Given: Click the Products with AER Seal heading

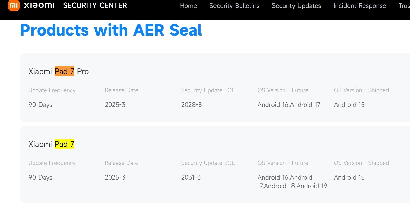Looking at the screenshot, I should coord(111,30).
